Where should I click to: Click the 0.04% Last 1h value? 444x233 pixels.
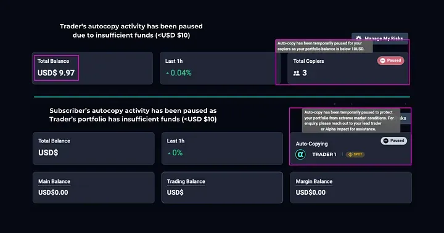coord(181,73)
